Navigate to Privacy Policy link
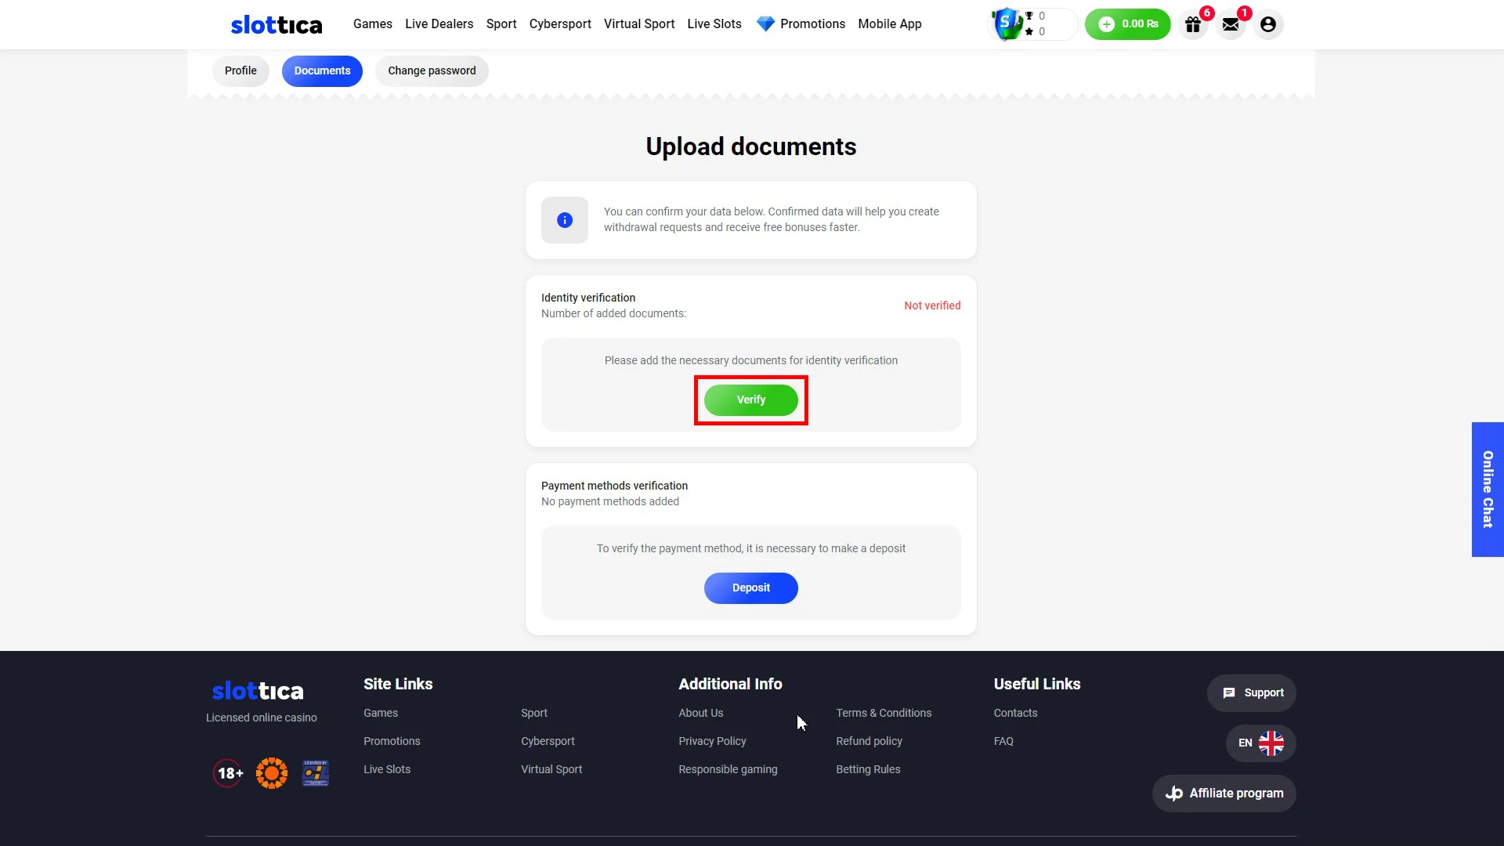 point(712,740)
